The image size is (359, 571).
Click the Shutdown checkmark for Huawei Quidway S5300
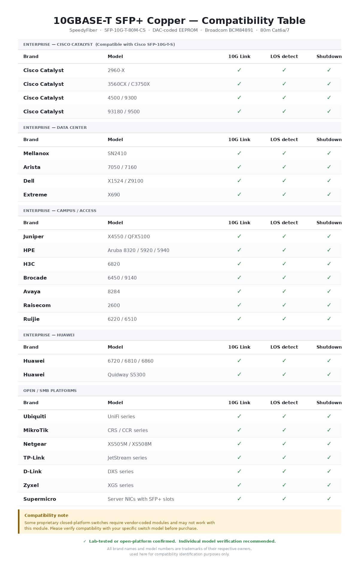[x=329, y=374]
